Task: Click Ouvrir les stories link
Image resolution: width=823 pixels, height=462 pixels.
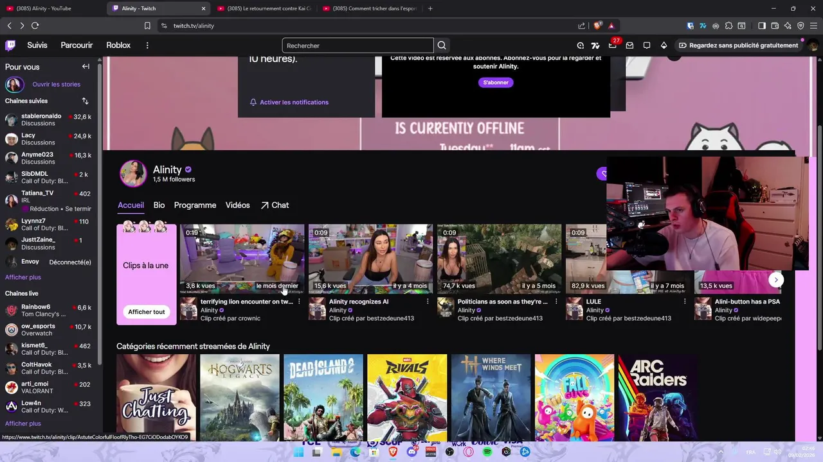Action: pos(57,84)
